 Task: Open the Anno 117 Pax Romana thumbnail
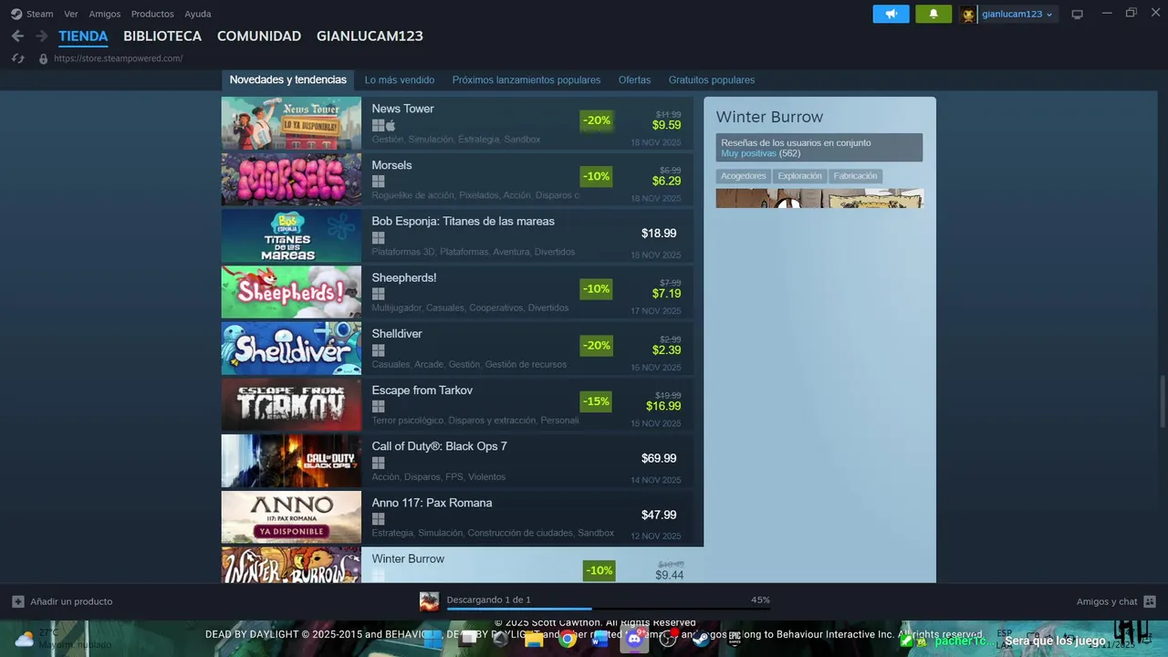pos(291,517)
